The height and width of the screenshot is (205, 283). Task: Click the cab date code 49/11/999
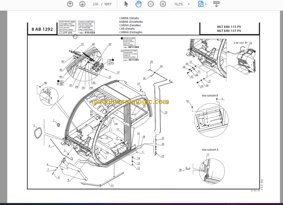coord(133,47)
